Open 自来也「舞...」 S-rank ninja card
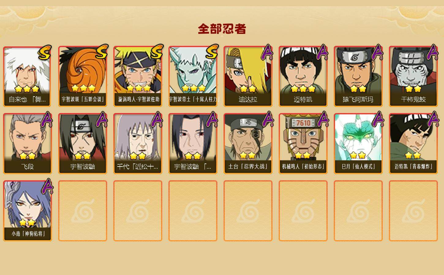 coord(27,76)
